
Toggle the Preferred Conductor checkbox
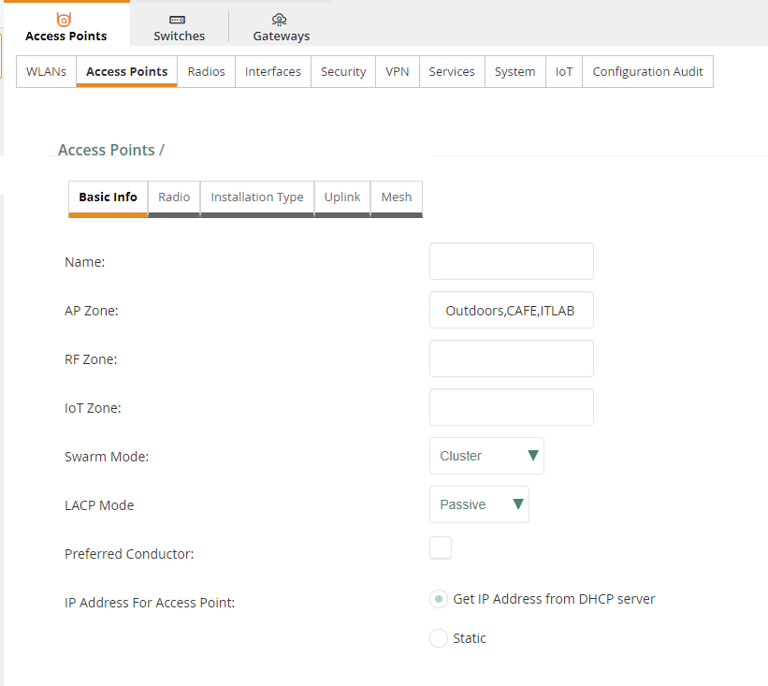441,547
